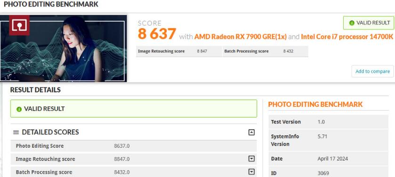Collapse the DETAILED SCORES section
Screen dimensions: 395x177
[251, 132]
